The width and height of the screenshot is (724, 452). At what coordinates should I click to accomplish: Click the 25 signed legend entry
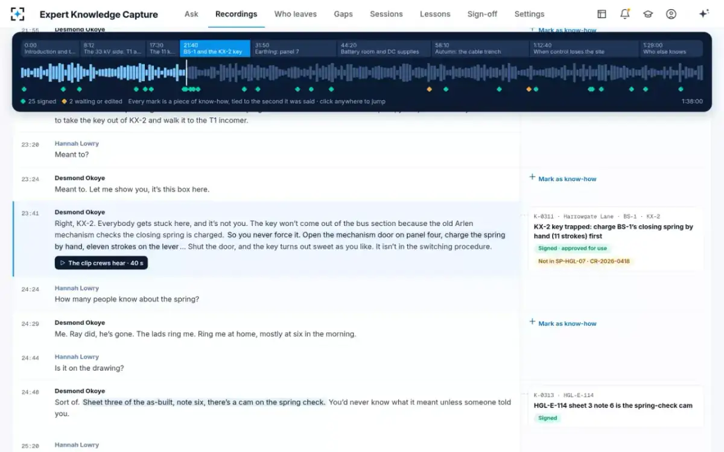click(x=38, y=101)
